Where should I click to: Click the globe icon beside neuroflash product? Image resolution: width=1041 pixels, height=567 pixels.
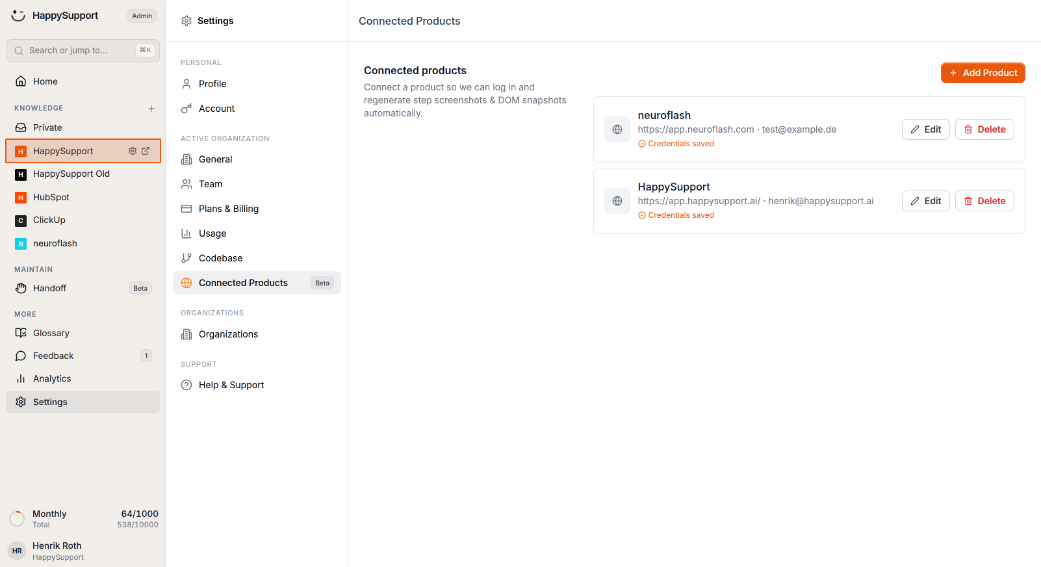tap(617, 129)
